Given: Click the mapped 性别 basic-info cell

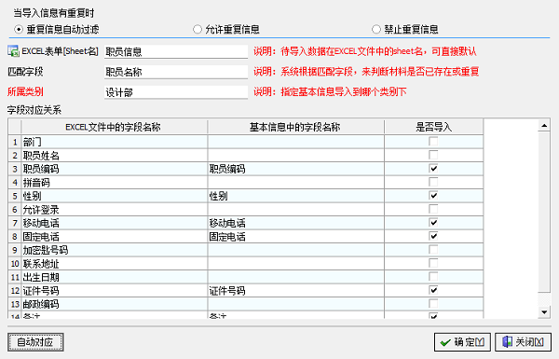Looking at the screenshot, I should 295,196.
